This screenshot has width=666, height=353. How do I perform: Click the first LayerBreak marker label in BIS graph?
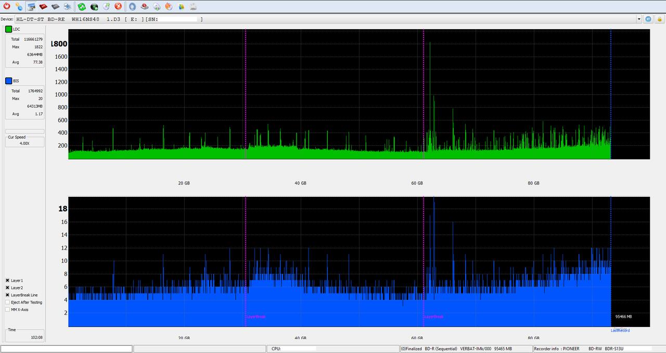[x=255, y=317]
